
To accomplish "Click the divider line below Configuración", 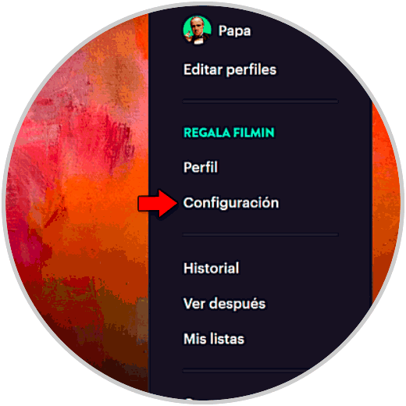I will (260, 234).
